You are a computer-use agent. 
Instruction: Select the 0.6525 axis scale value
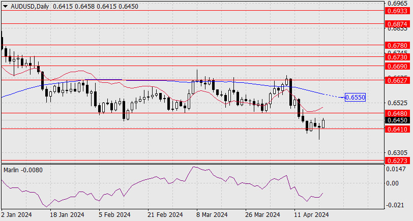coord(397,103)
